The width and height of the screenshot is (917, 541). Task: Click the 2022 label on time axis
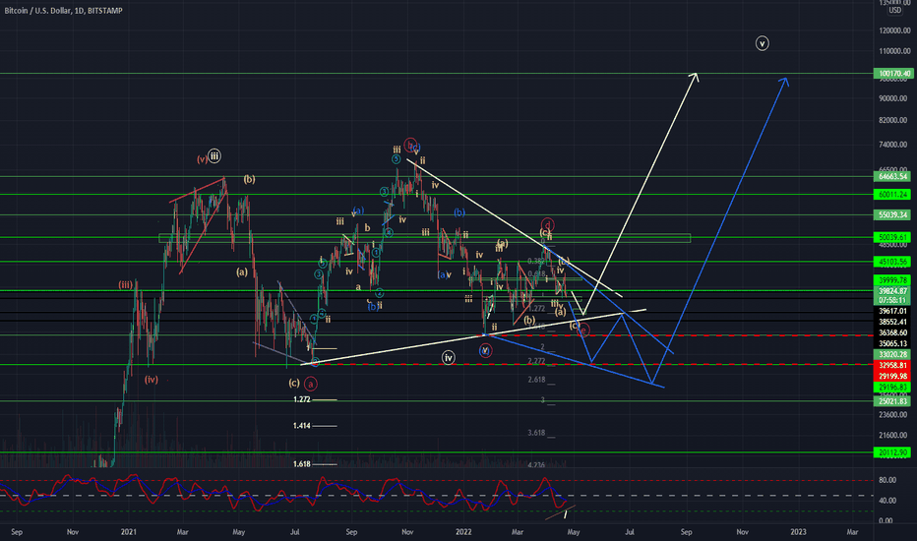click(463, 531)
